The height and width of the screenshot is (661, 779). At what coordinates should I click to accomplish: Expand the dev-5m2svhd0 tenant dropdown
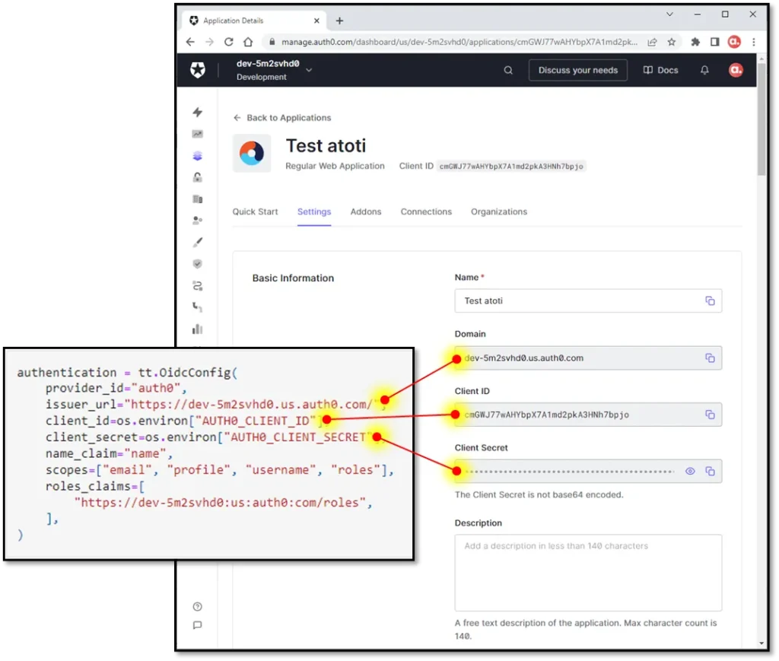[309, 70]
